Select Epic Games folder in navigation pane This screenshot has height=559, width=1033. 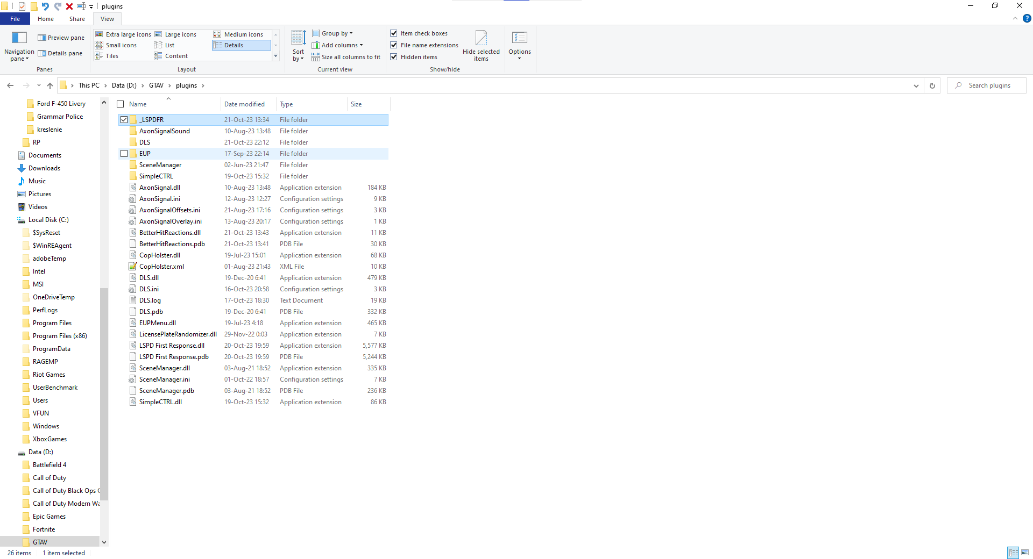(49, 517)
